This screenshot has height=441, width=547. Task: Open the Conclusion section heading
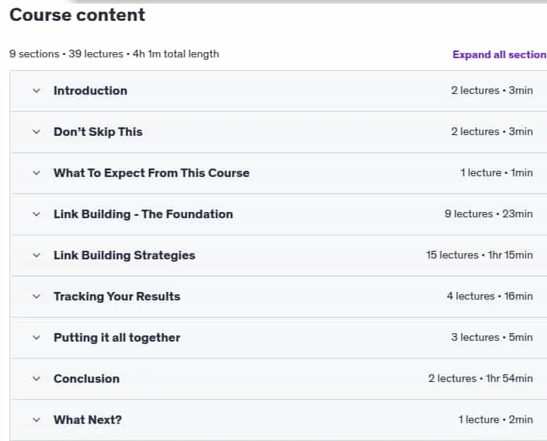point(87,379)
